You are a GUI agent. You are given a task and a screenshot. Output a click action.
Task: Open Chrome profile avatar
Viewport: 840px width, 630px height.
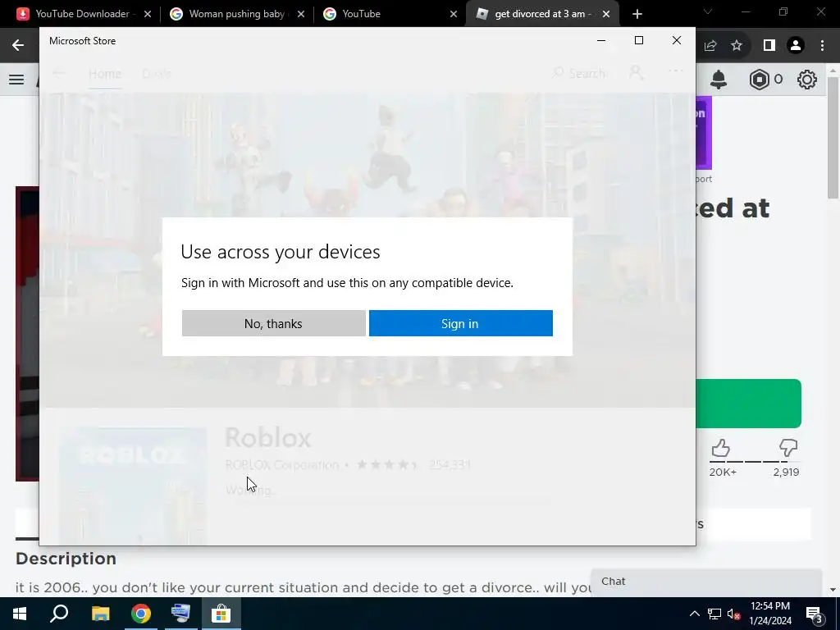click(x=796, y=46)
